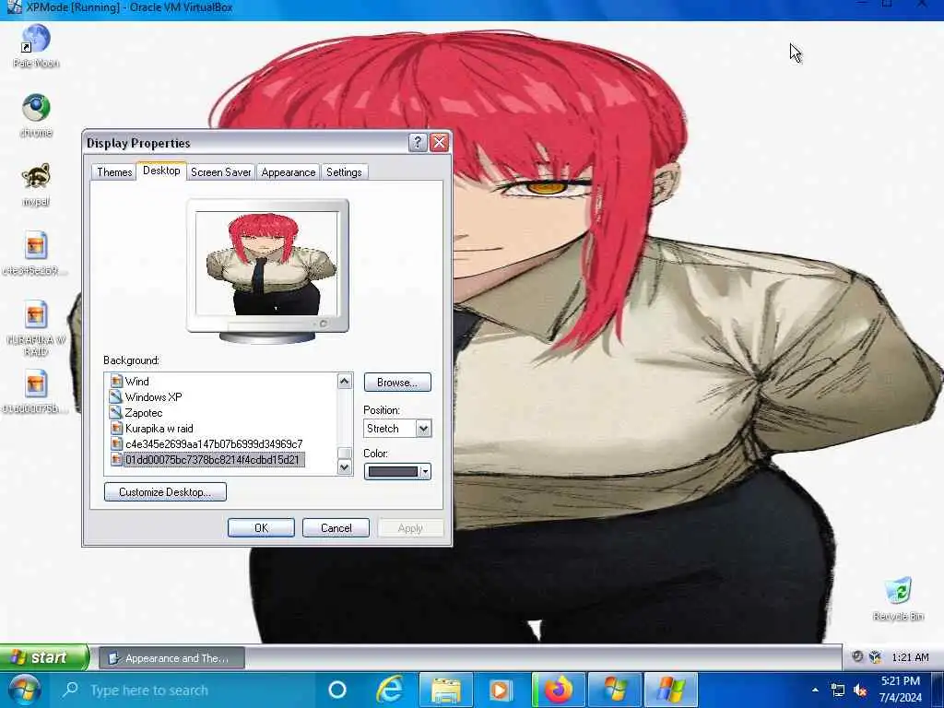
Task: Select the Wind background
Action: click(x=136, y=381)
